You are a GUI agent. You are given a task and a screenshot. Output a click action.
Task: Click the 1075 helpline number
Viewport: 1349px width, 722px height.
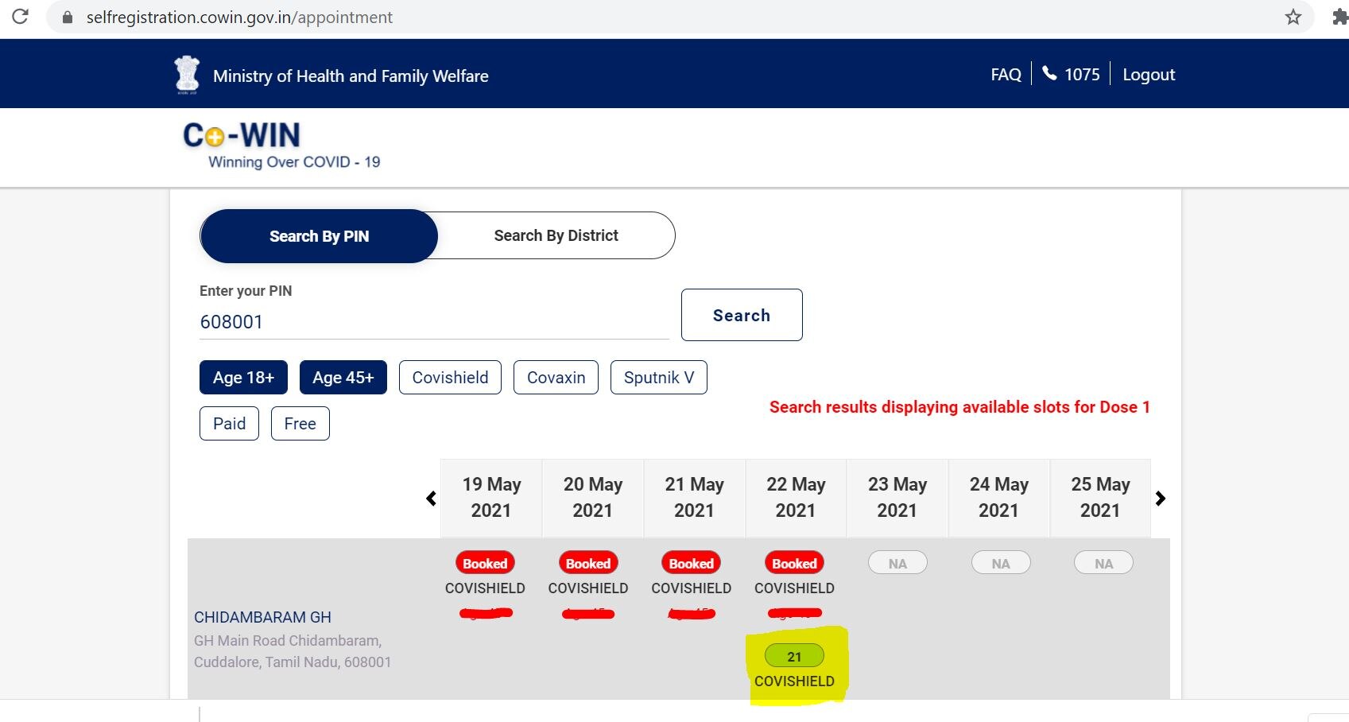[x=1082, y=75]
